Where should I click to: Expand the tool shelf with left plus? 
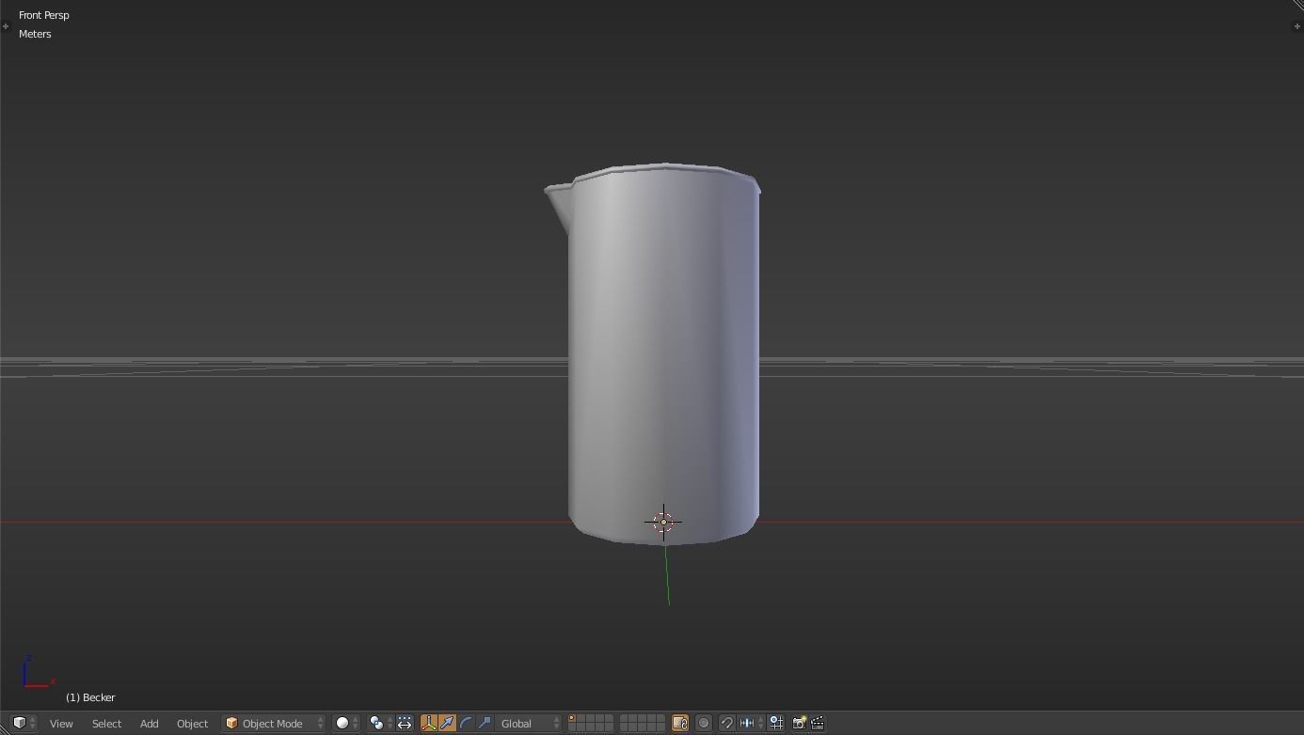[6, 26]
